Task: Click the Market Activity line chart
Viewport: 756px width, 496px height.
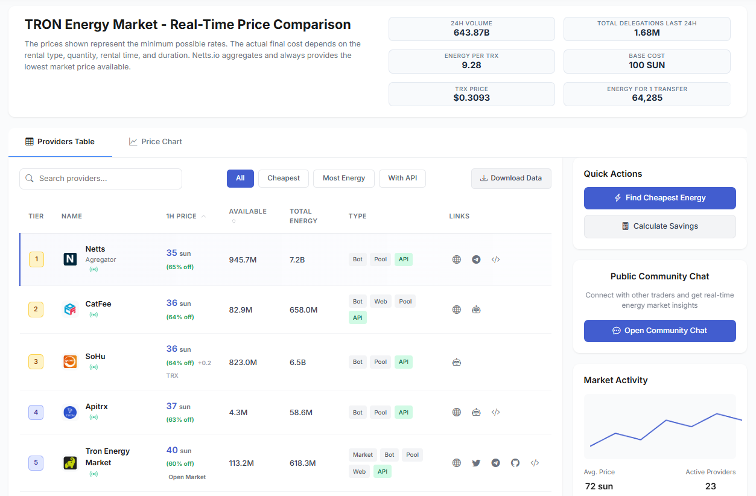Action: 659,427
